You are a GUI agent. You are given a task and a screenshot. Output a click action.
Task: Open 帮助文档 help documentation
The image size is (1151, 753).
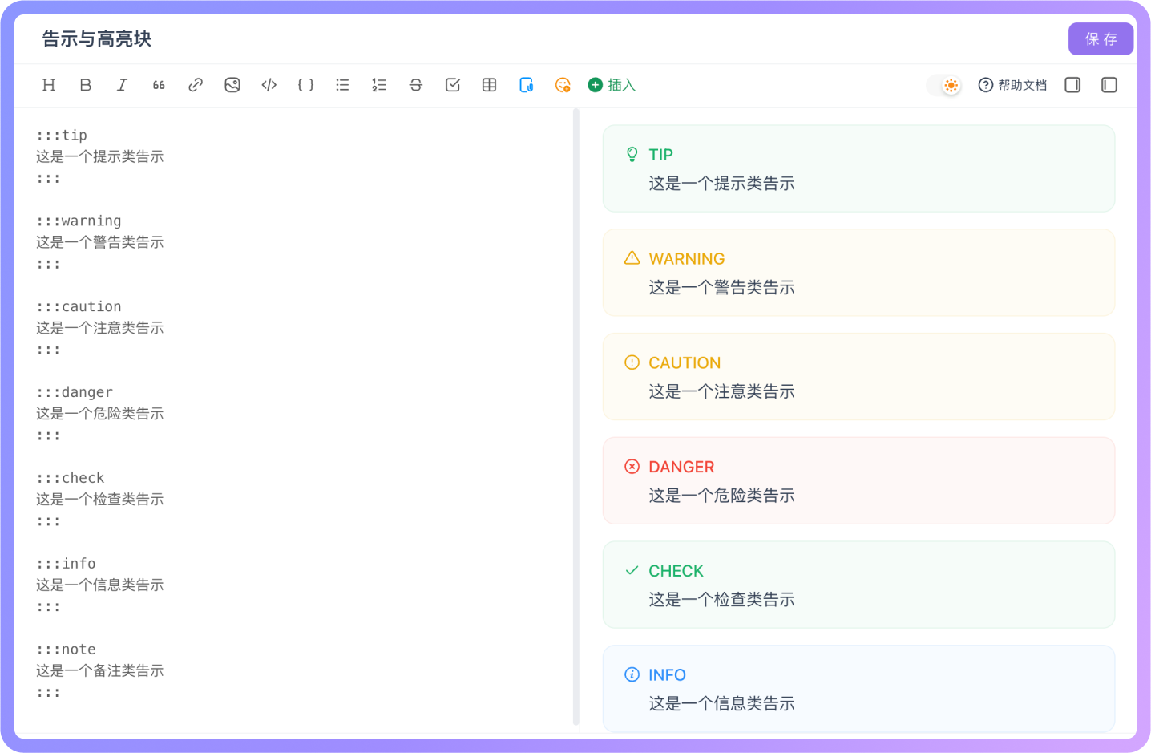(x=1012, y=85)
